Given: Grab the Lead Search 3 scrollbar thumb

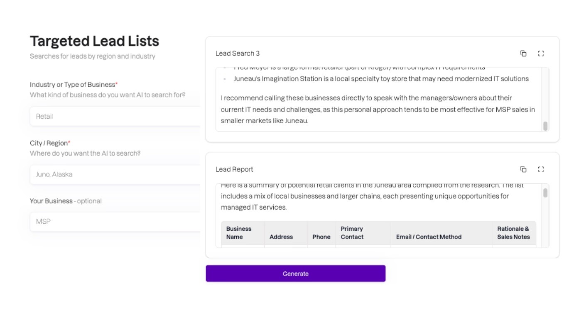Looking at the screenshot, I should tap(545, 126).
